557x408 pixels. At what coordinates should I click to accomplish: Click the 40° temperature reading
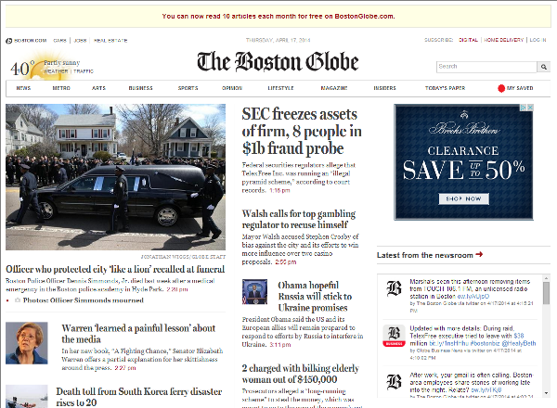(x=22, y=68)
